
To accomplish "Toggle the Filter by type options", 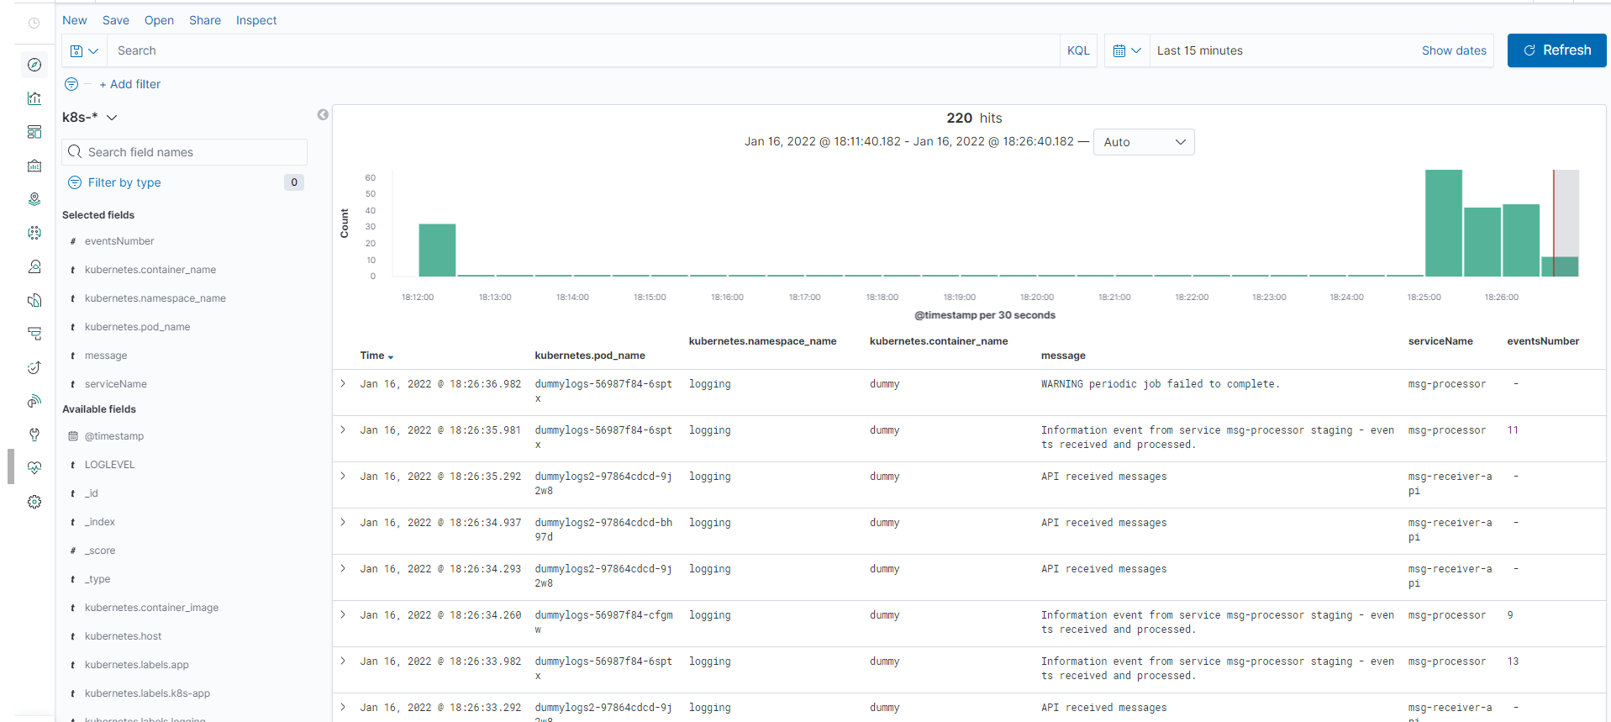I will pos(124,182).
